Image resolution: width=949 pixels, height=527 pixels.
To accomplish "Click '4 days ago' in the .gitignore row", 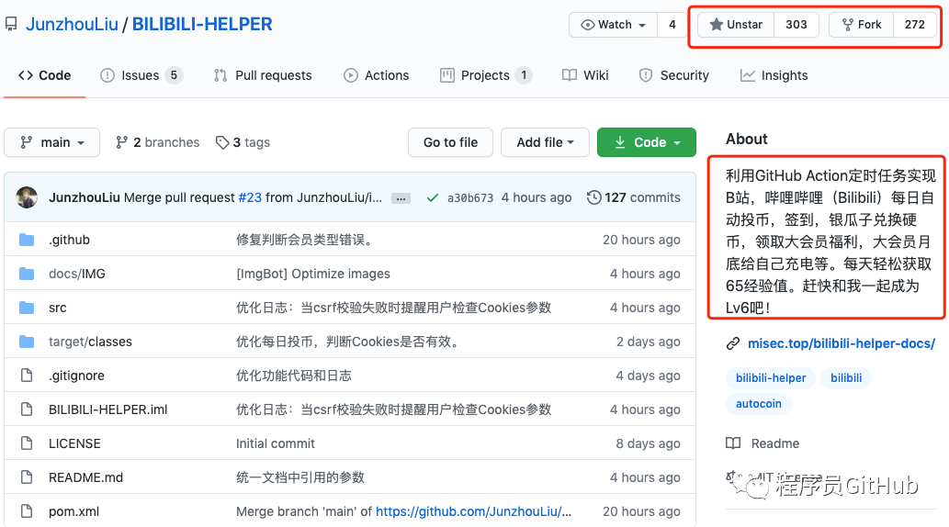I will (x=648, y=376).
